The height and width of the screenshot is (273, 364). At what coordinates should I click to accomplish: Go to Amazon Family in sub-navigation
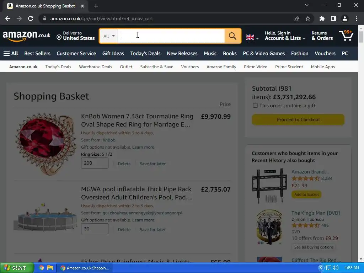(221, 67)
